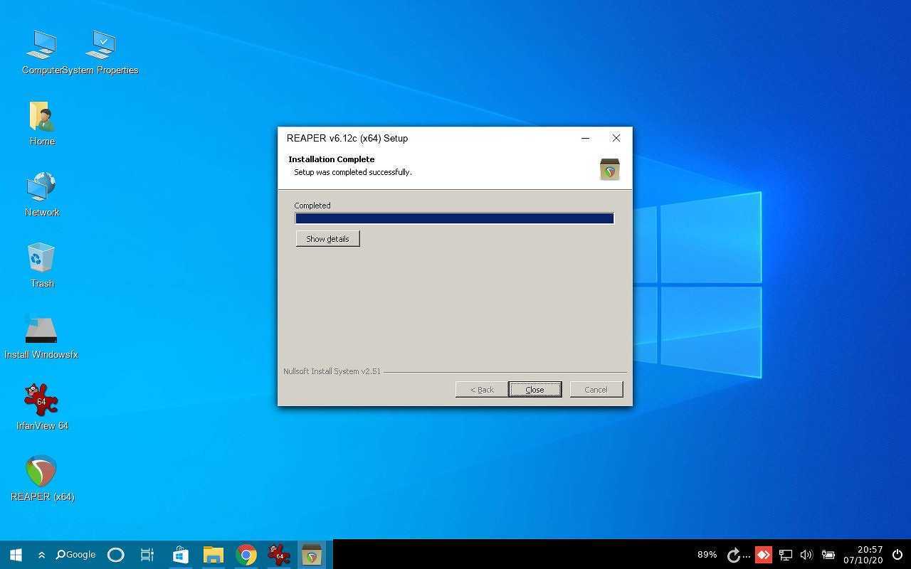Click the Close button in REAPER Setup
Viewport: 911px width, 569px height.
click(535, 389)
